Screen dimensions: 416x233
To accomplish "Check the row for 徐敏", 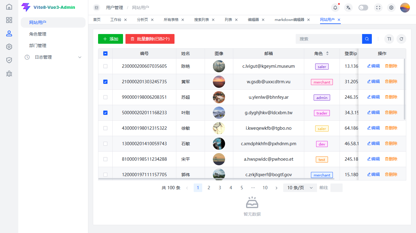I will click(x=105, y=128).
